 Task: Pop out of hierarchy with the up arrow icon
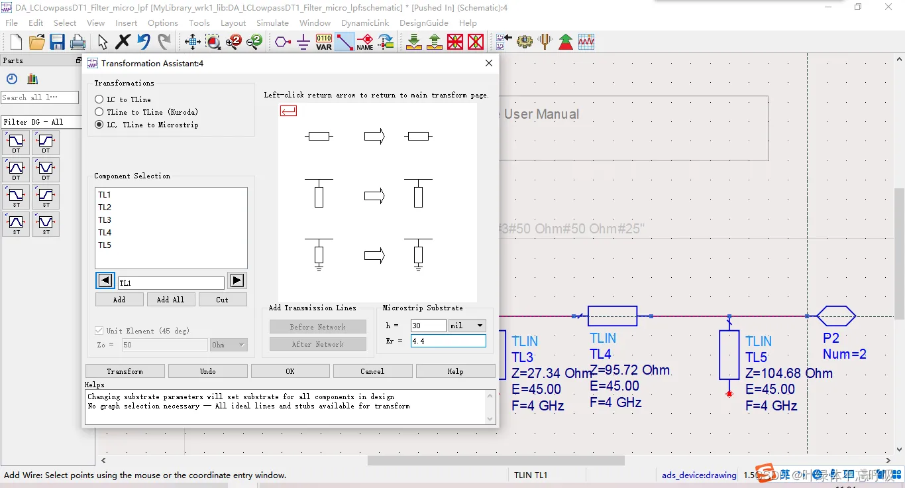[x=435, y=42]
